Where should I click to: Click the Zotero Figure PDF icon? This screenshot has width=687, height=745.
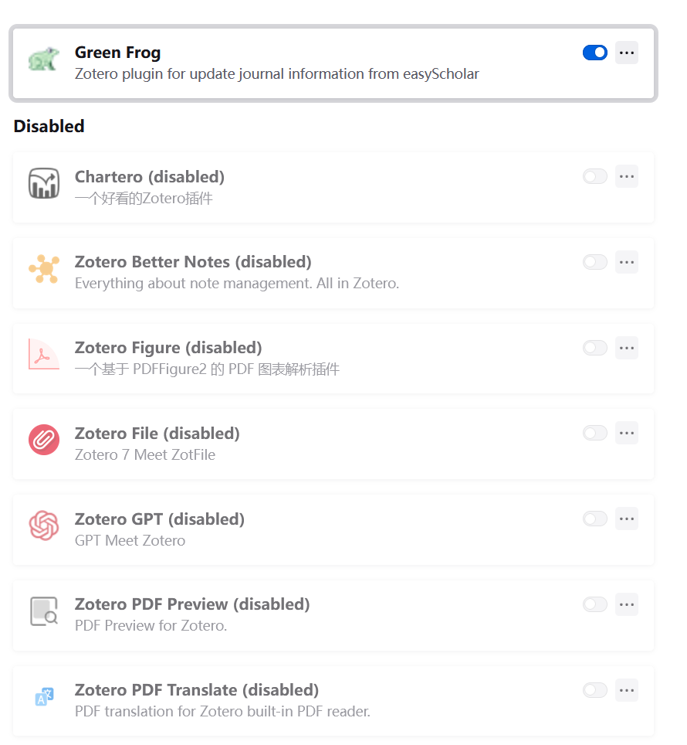[44, 355]
